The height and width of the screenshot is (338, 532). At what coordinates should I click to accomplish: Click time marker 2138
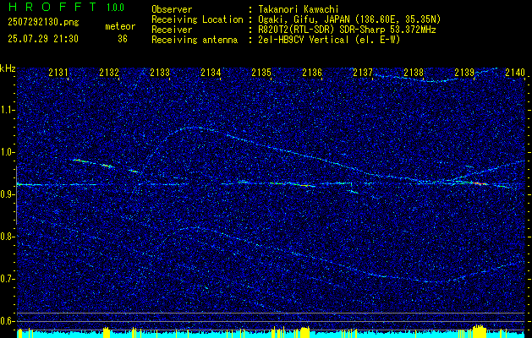click(414, 72)
